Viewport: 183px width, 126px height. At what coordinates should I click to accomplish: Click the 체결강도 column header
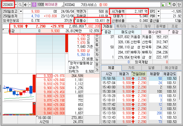pyautogui.click(x=170, y=74)
